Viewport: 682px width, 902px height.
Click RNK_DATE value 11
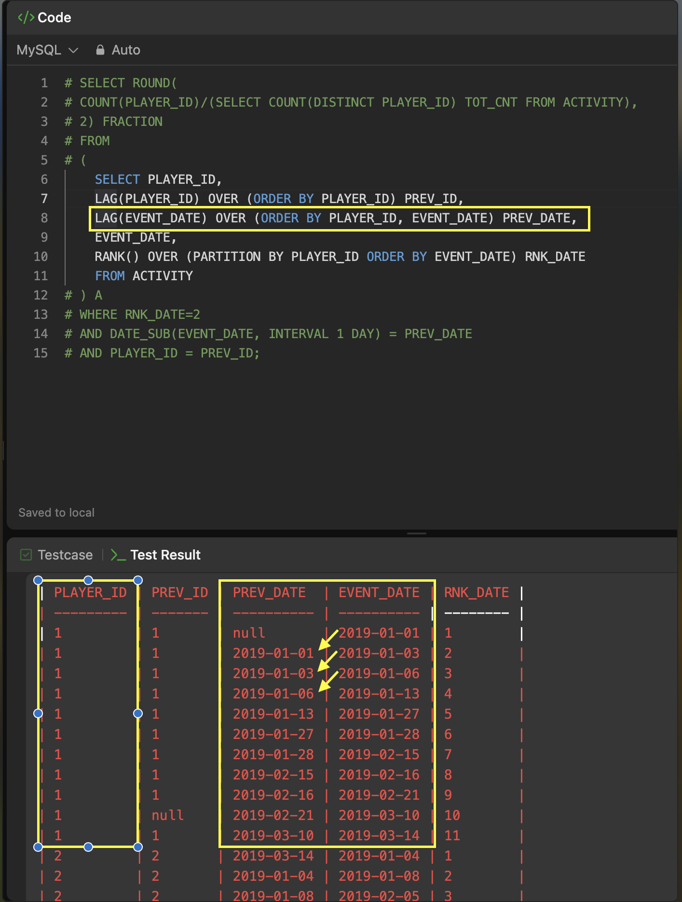click(452, 835)
